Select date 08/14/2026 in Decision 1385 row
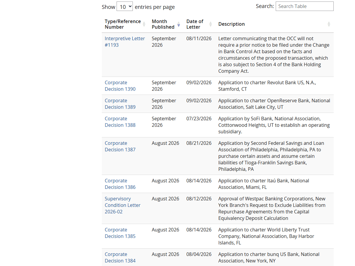 point(199,230)
